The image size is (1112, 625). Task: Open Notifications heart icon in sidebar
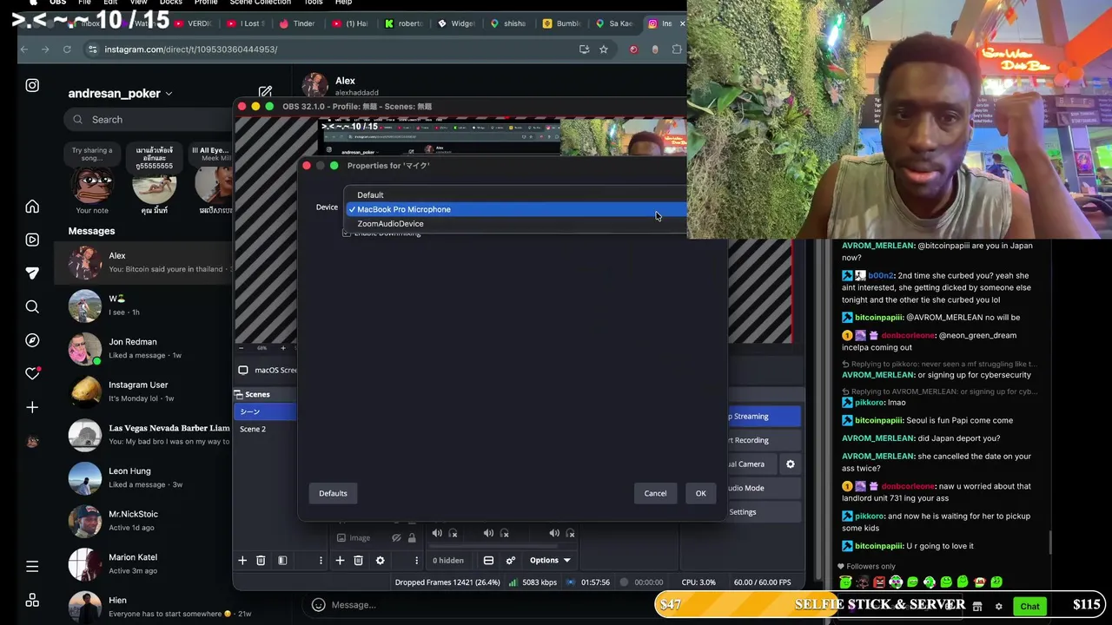pyautogui.click(x=32, y=373)
